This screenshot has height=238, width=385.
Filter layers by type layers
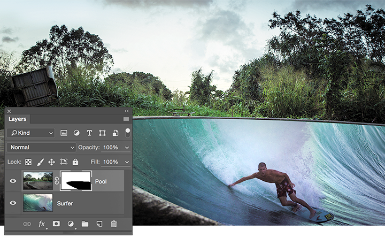coord(89,133)
